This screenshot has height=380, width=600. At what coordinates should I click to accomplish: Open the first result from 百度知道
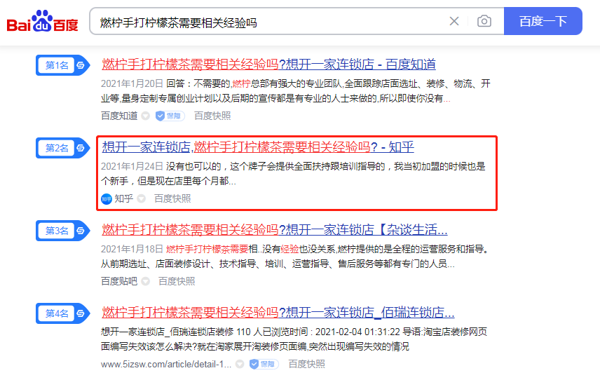pyautogui.click(x=268, y=65)
